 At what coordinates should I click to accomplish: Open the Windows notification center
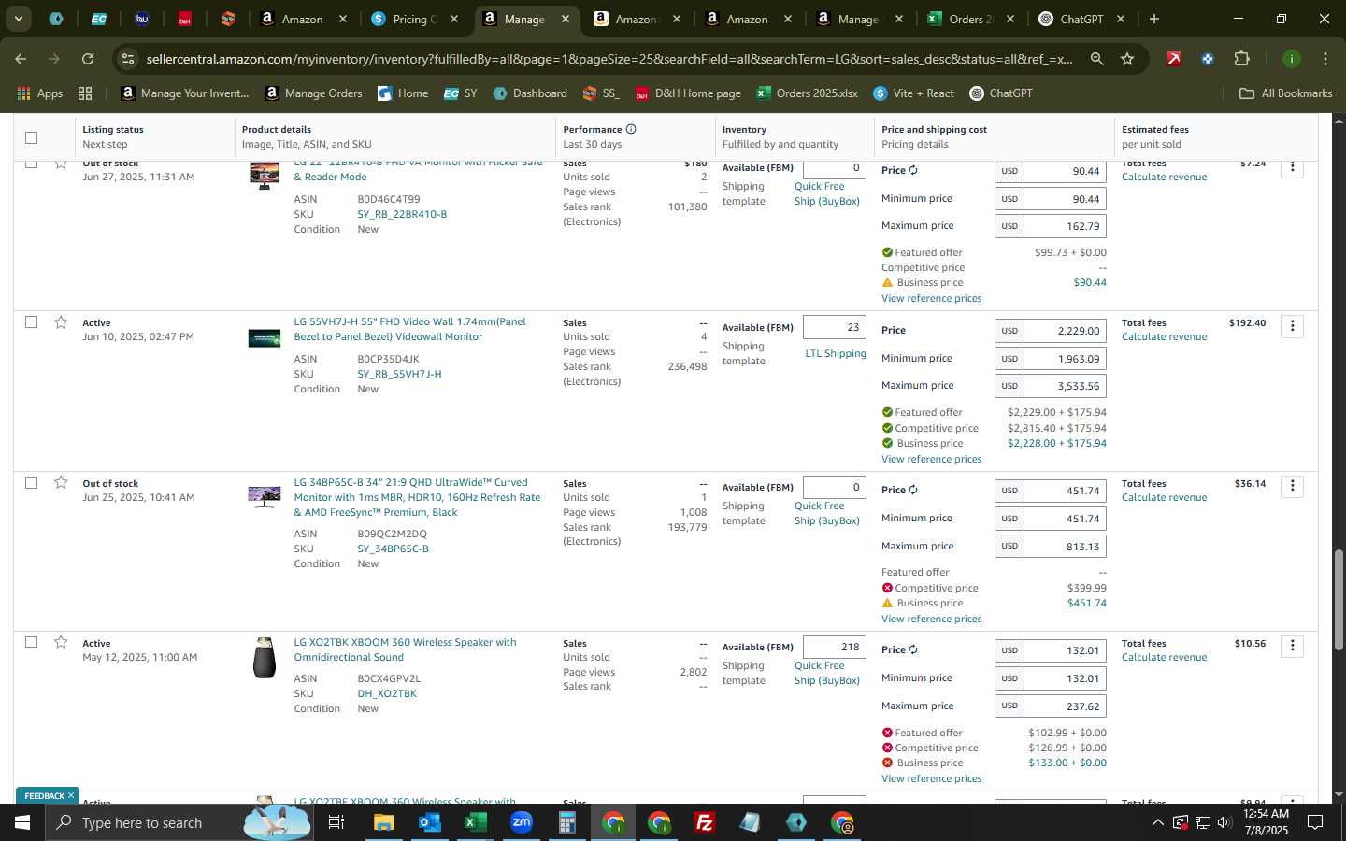(1315, 822)
